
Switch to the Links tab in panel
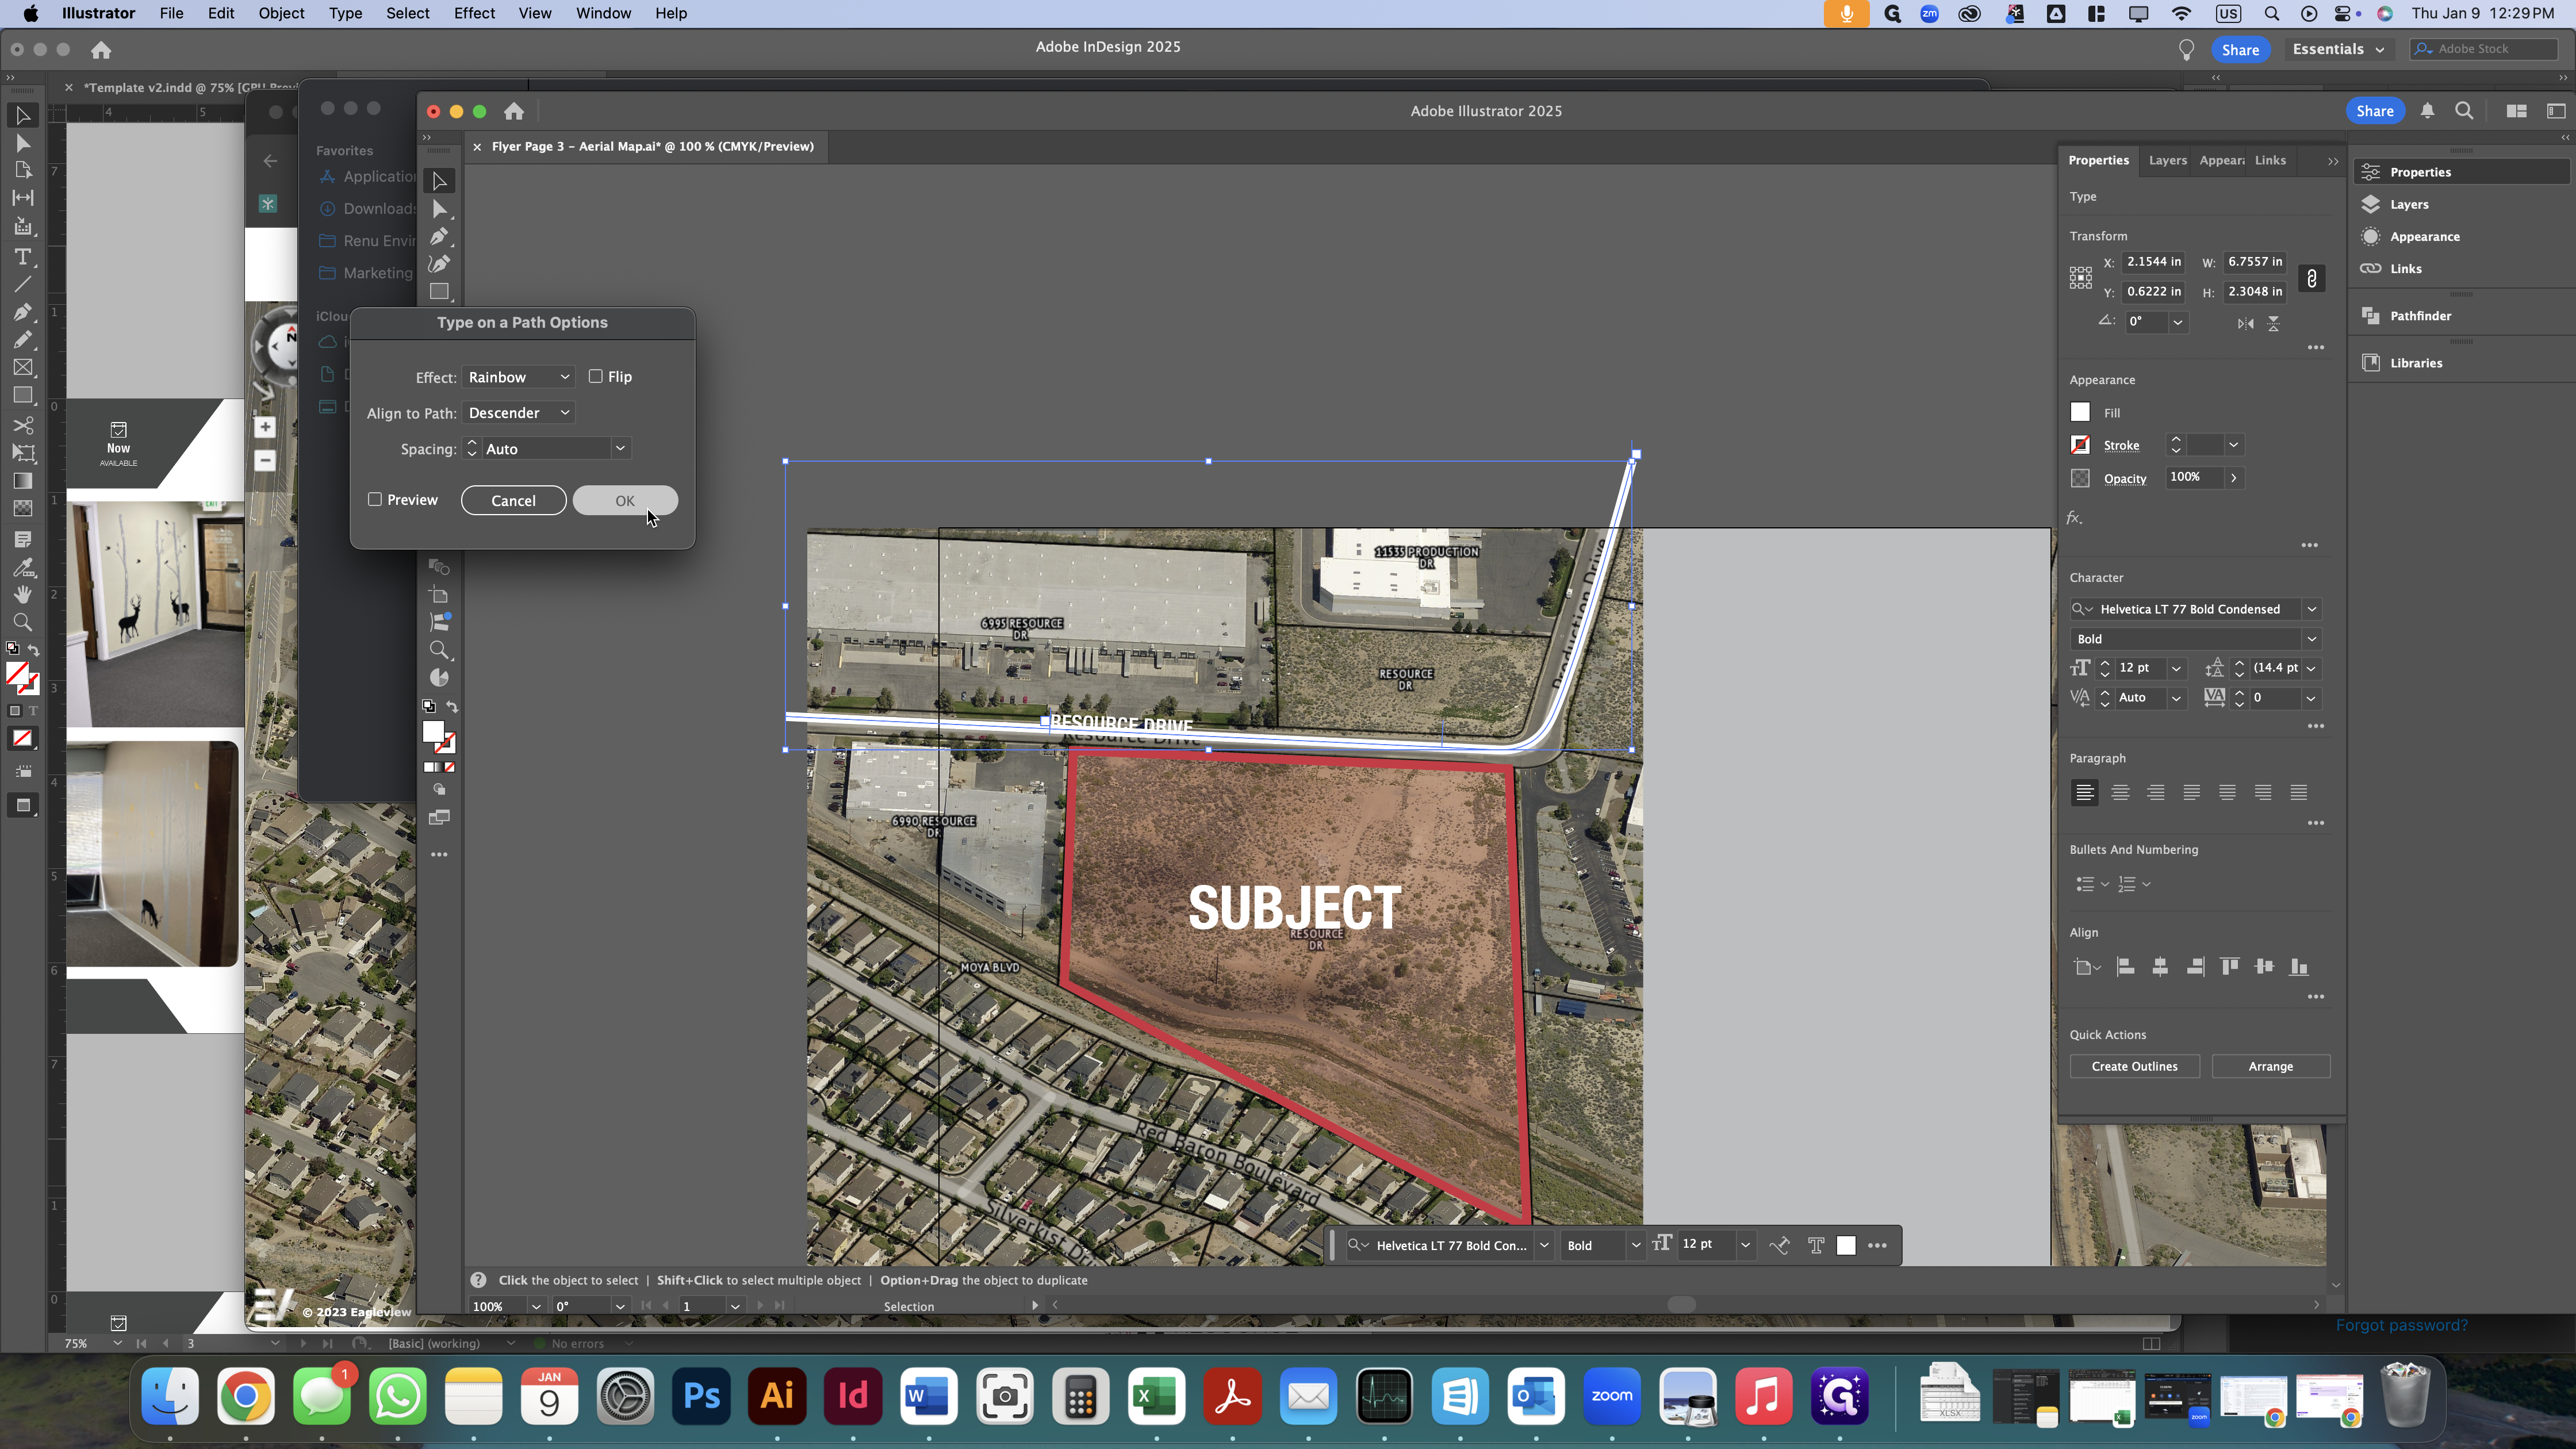point(2270,160)
